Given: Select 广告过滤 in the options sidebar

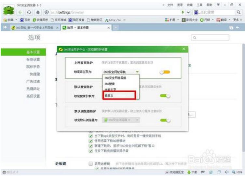Looking at the screenshot, I should point(33,81).
